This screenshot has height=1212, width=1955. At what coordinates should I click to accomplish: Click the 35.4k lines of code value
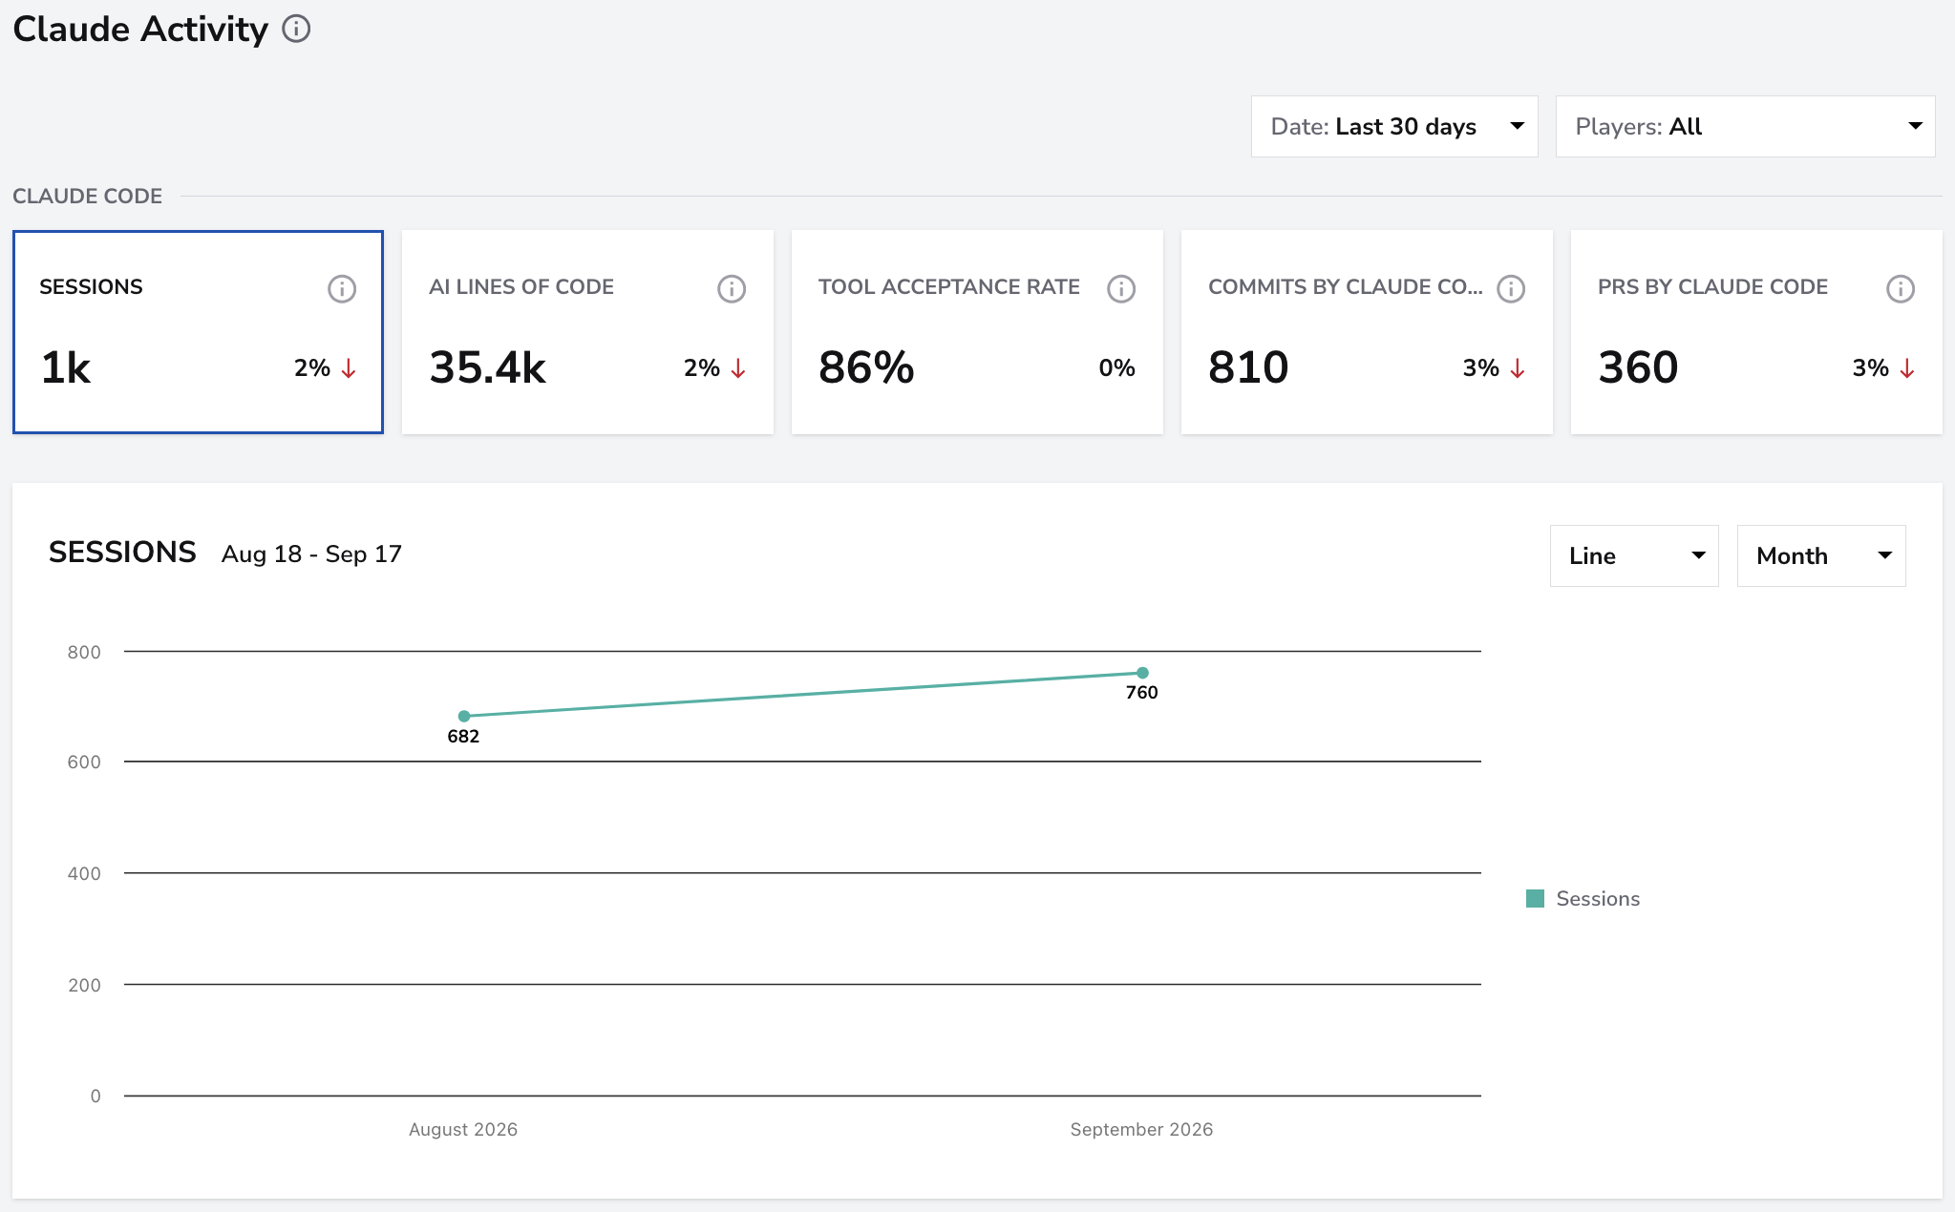487,367
